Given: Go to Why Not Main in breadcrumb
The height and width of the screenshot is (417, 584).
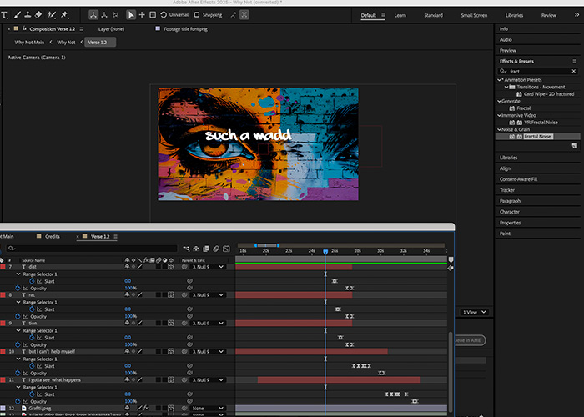Looking at the screenshot, I should [29, 42].
